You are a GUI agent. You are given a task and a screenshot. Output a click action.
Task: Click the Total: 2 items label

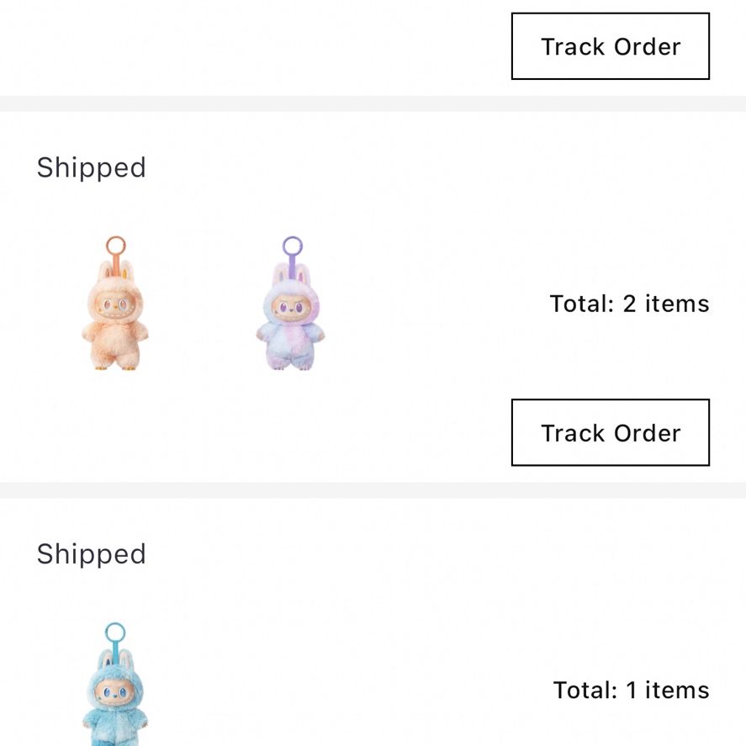pyautogui.click(x=629, y=304)
